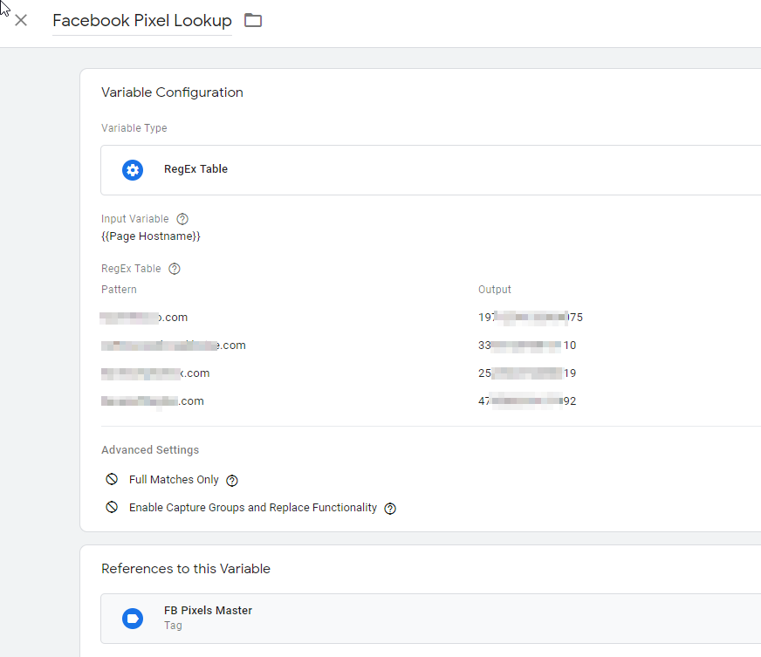The image size is (761, 657).
Task: Click the Full Matches Only setting label
Action: 174,480
